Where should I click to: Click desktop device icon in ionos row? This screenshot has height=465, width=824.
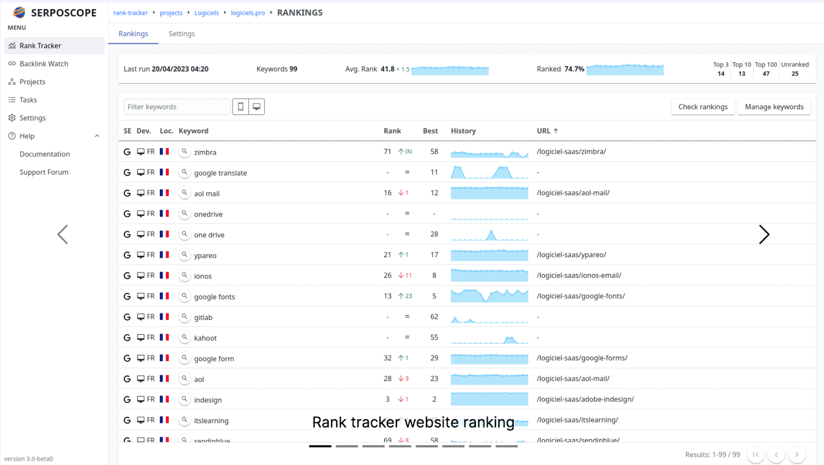pyautogui.click(x=141, y=275)
